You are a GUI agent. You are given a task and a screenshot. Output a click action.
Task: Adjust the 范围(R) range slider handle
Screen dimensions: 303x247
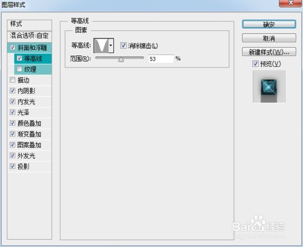click(121, 60)
